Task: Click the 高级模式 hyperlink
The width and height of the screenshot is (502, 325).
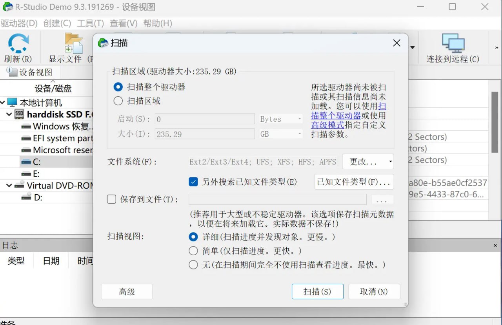Action: click(327, 125)
